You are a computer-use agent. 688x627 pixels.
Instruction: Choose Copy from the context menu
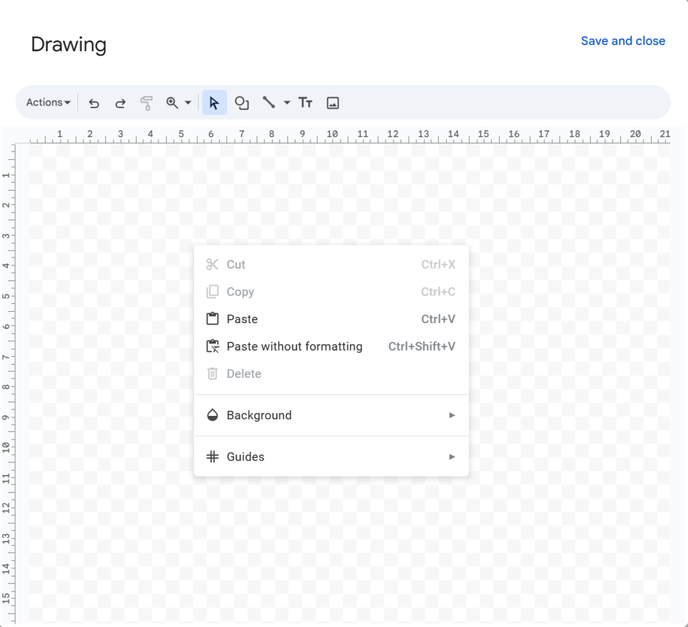click(x=331, y=292)
